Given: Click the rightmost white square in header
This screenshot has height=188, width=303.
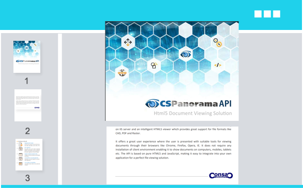Looking at the screenshot, I should click(x=277, y=14).
